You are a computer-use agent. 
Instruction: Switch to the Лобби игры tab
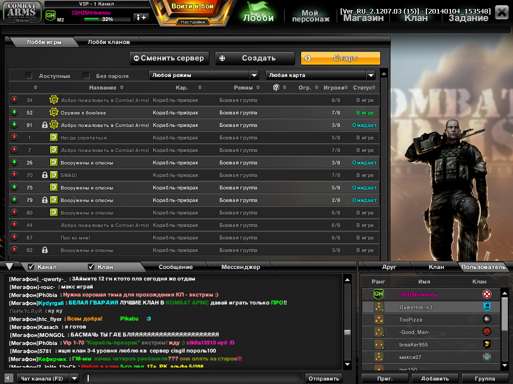click(44, 42)
